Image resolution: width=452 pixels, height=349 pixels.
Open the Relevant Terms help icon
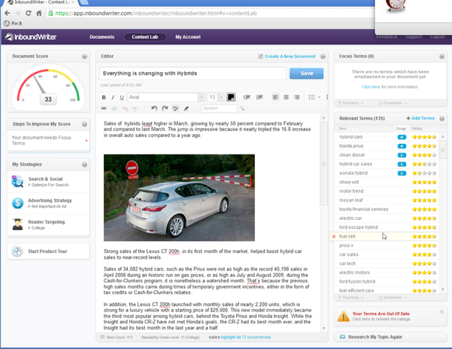click(441, 118)
